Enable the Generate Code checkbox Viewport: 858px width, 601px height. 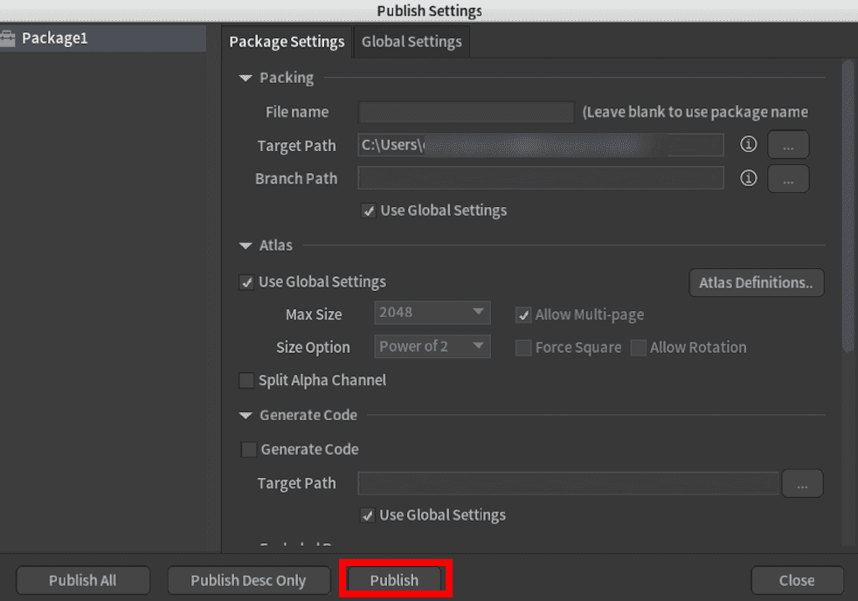coord(249,449)
